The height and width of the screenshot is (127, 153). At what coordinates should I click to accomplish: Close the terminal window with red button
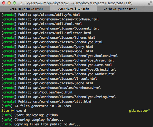click(4, 3)
